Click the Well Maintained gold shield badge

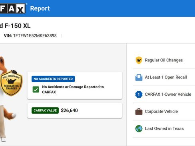pos(11,83)
